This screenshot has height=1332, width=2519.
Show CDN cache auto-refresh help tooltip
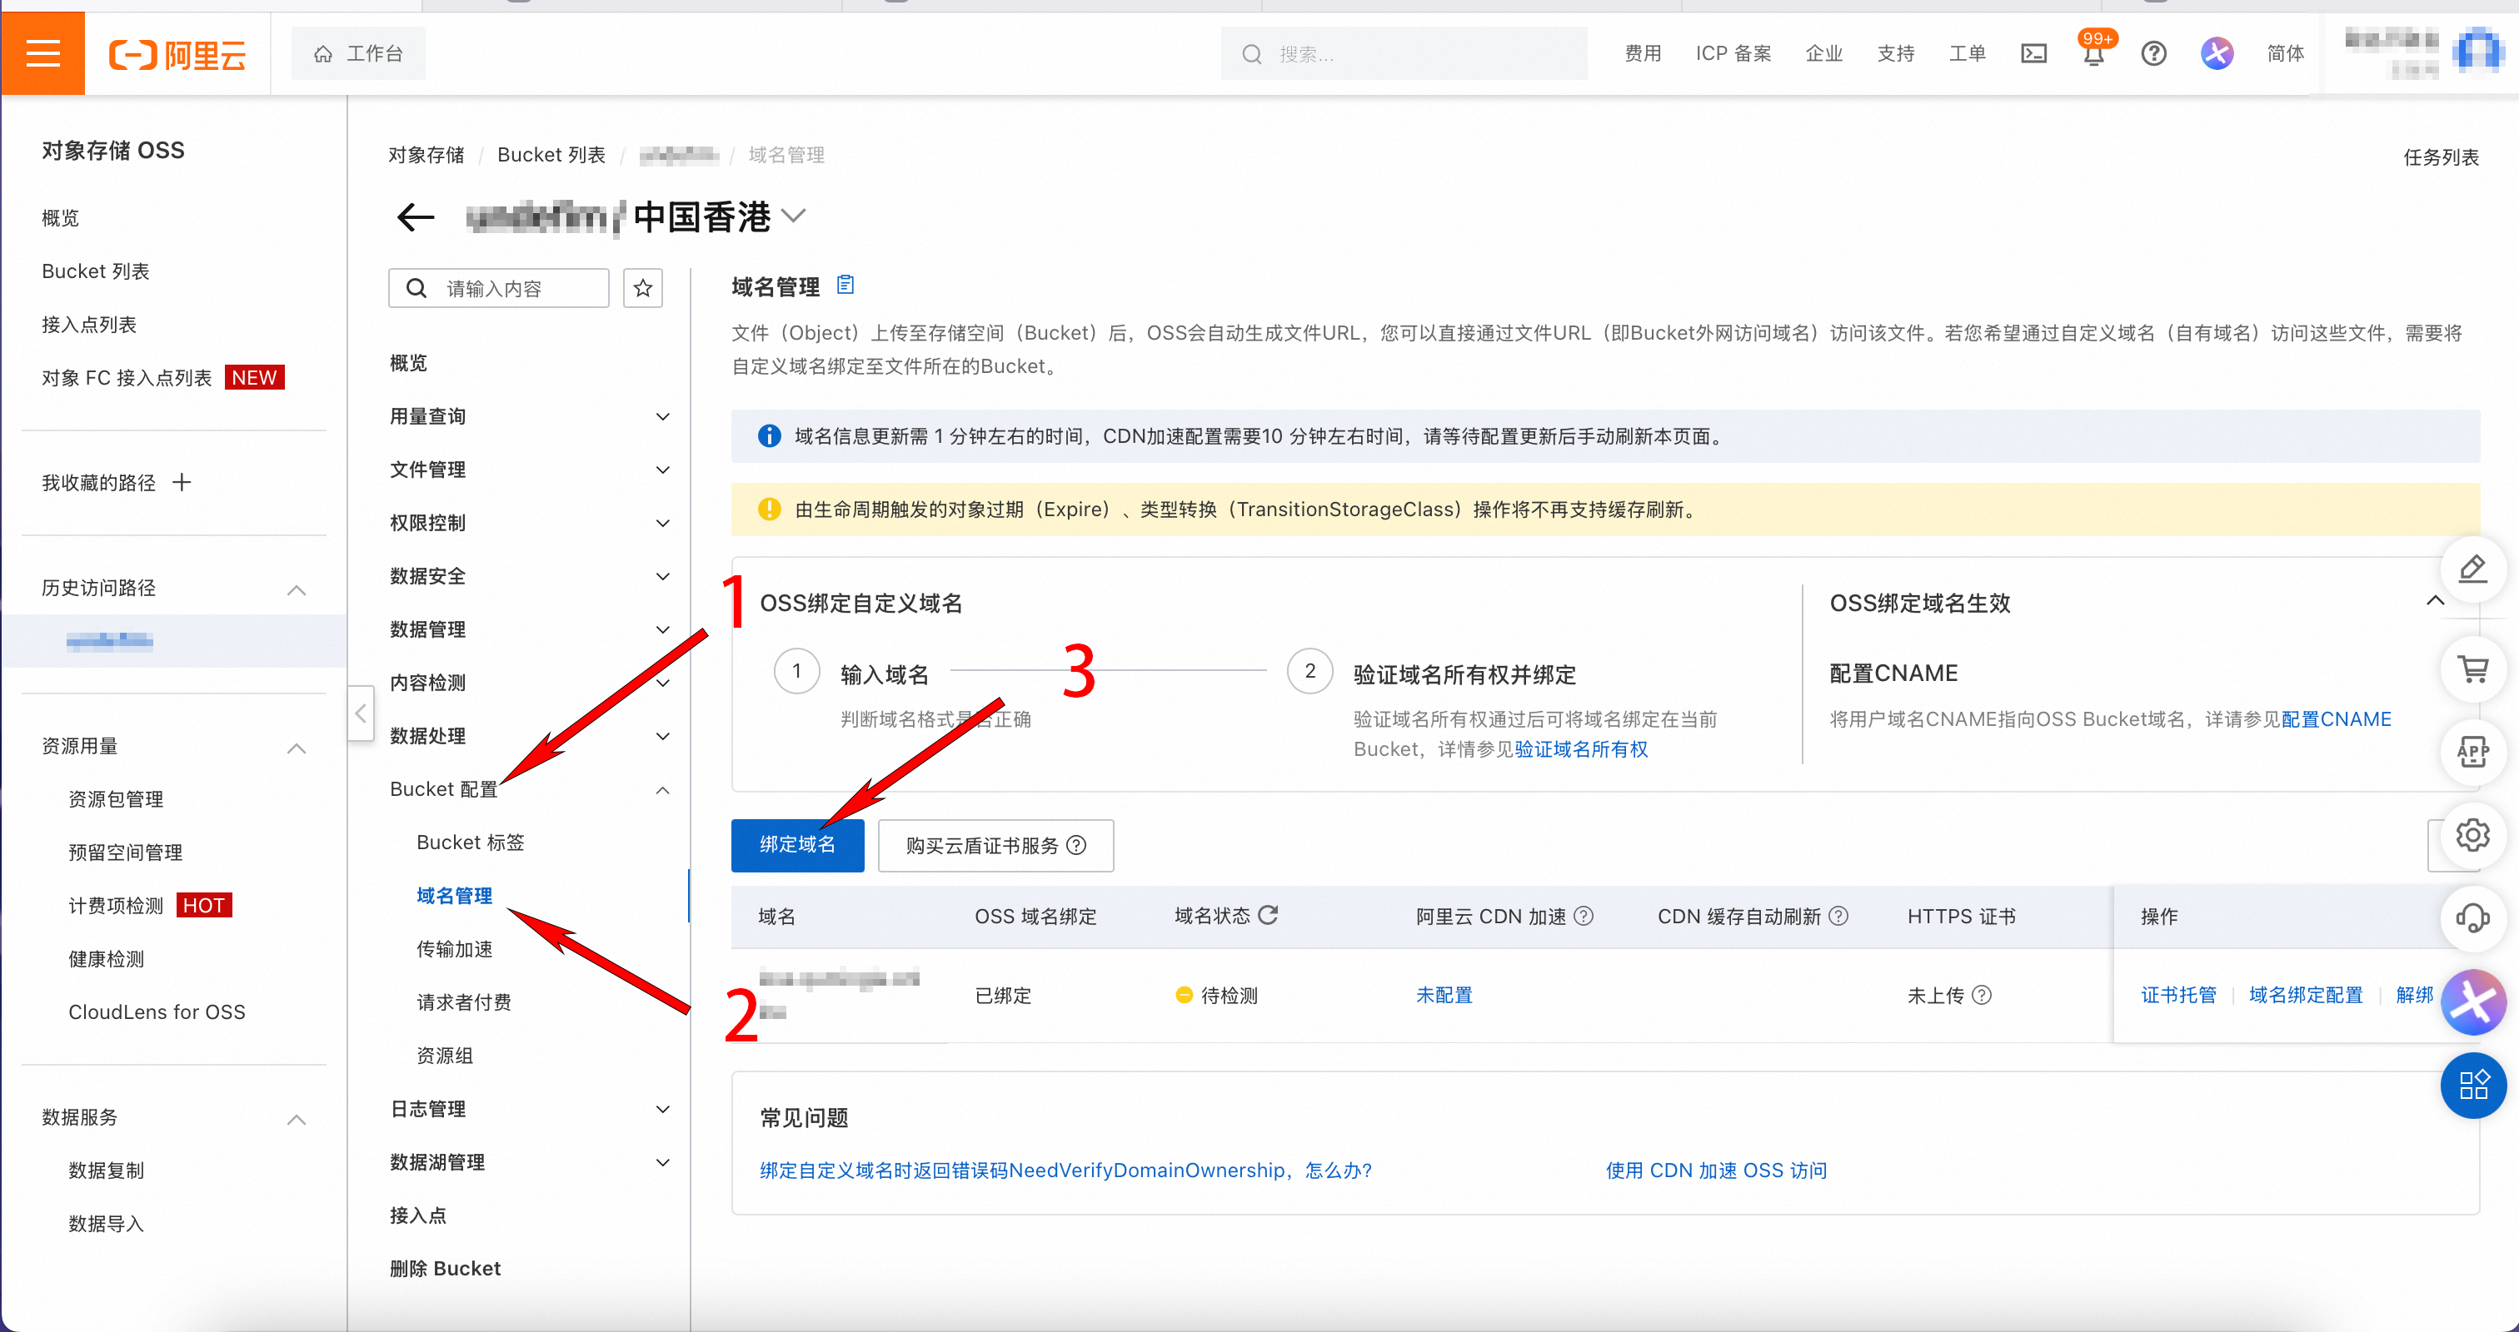(x=1838, y=916)
